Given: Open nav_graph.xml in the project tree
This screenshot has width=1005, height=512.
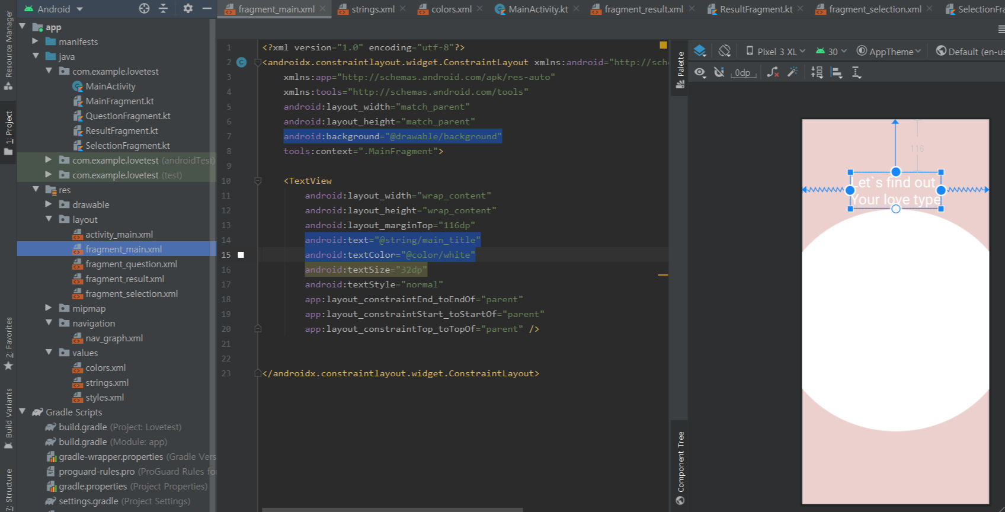Looking at the screenshot, I should (x=114, y=338).
